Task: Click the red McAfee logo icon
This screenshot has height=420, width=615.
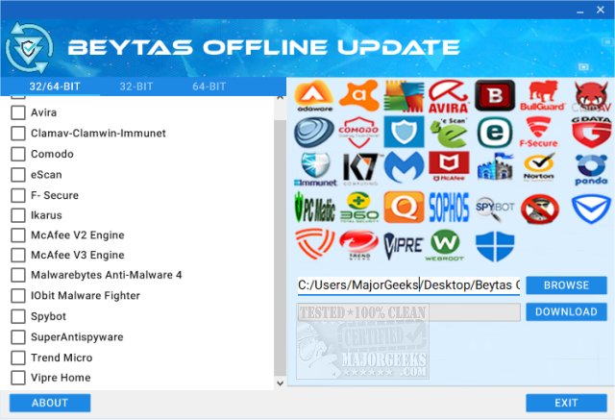Action: 449,166
